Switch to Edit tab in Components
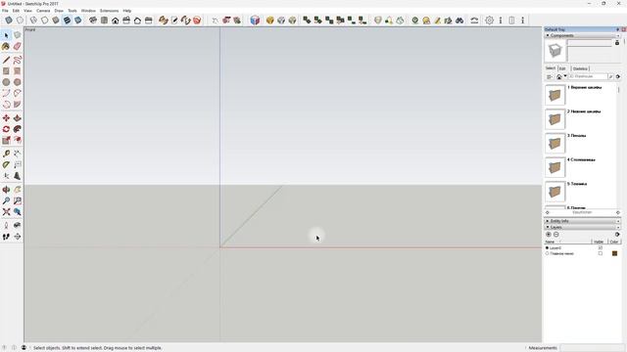 coord(562,68)
